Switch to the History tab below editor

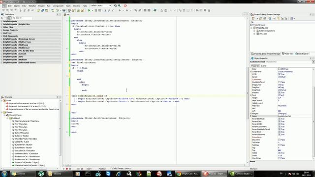click(128, 169)
